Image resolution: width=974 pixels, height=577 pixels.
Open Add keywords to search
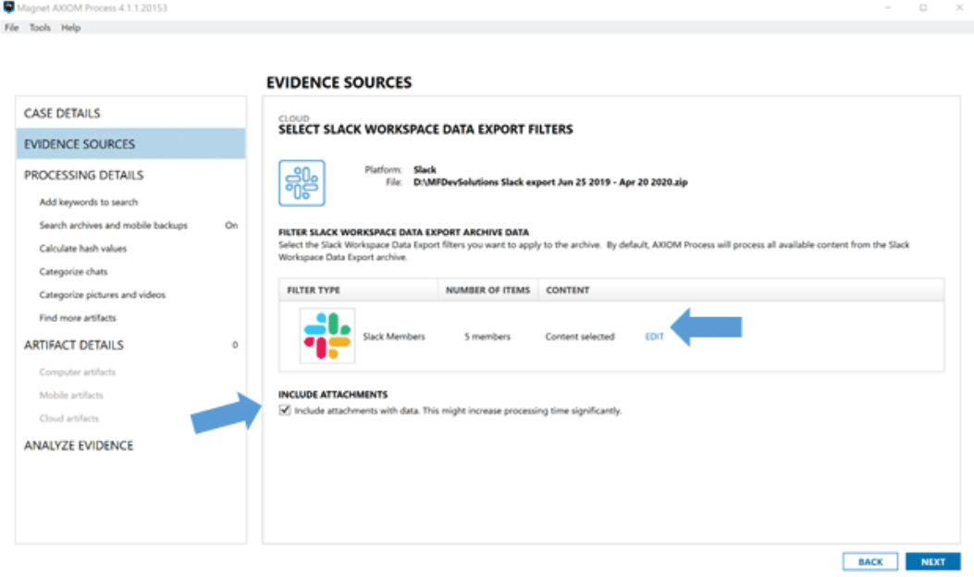pos(89,202)
